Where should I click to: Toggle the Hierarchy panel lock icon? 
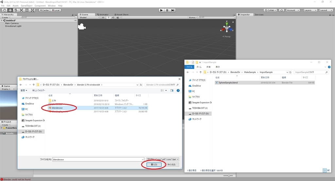coord(73,15)
